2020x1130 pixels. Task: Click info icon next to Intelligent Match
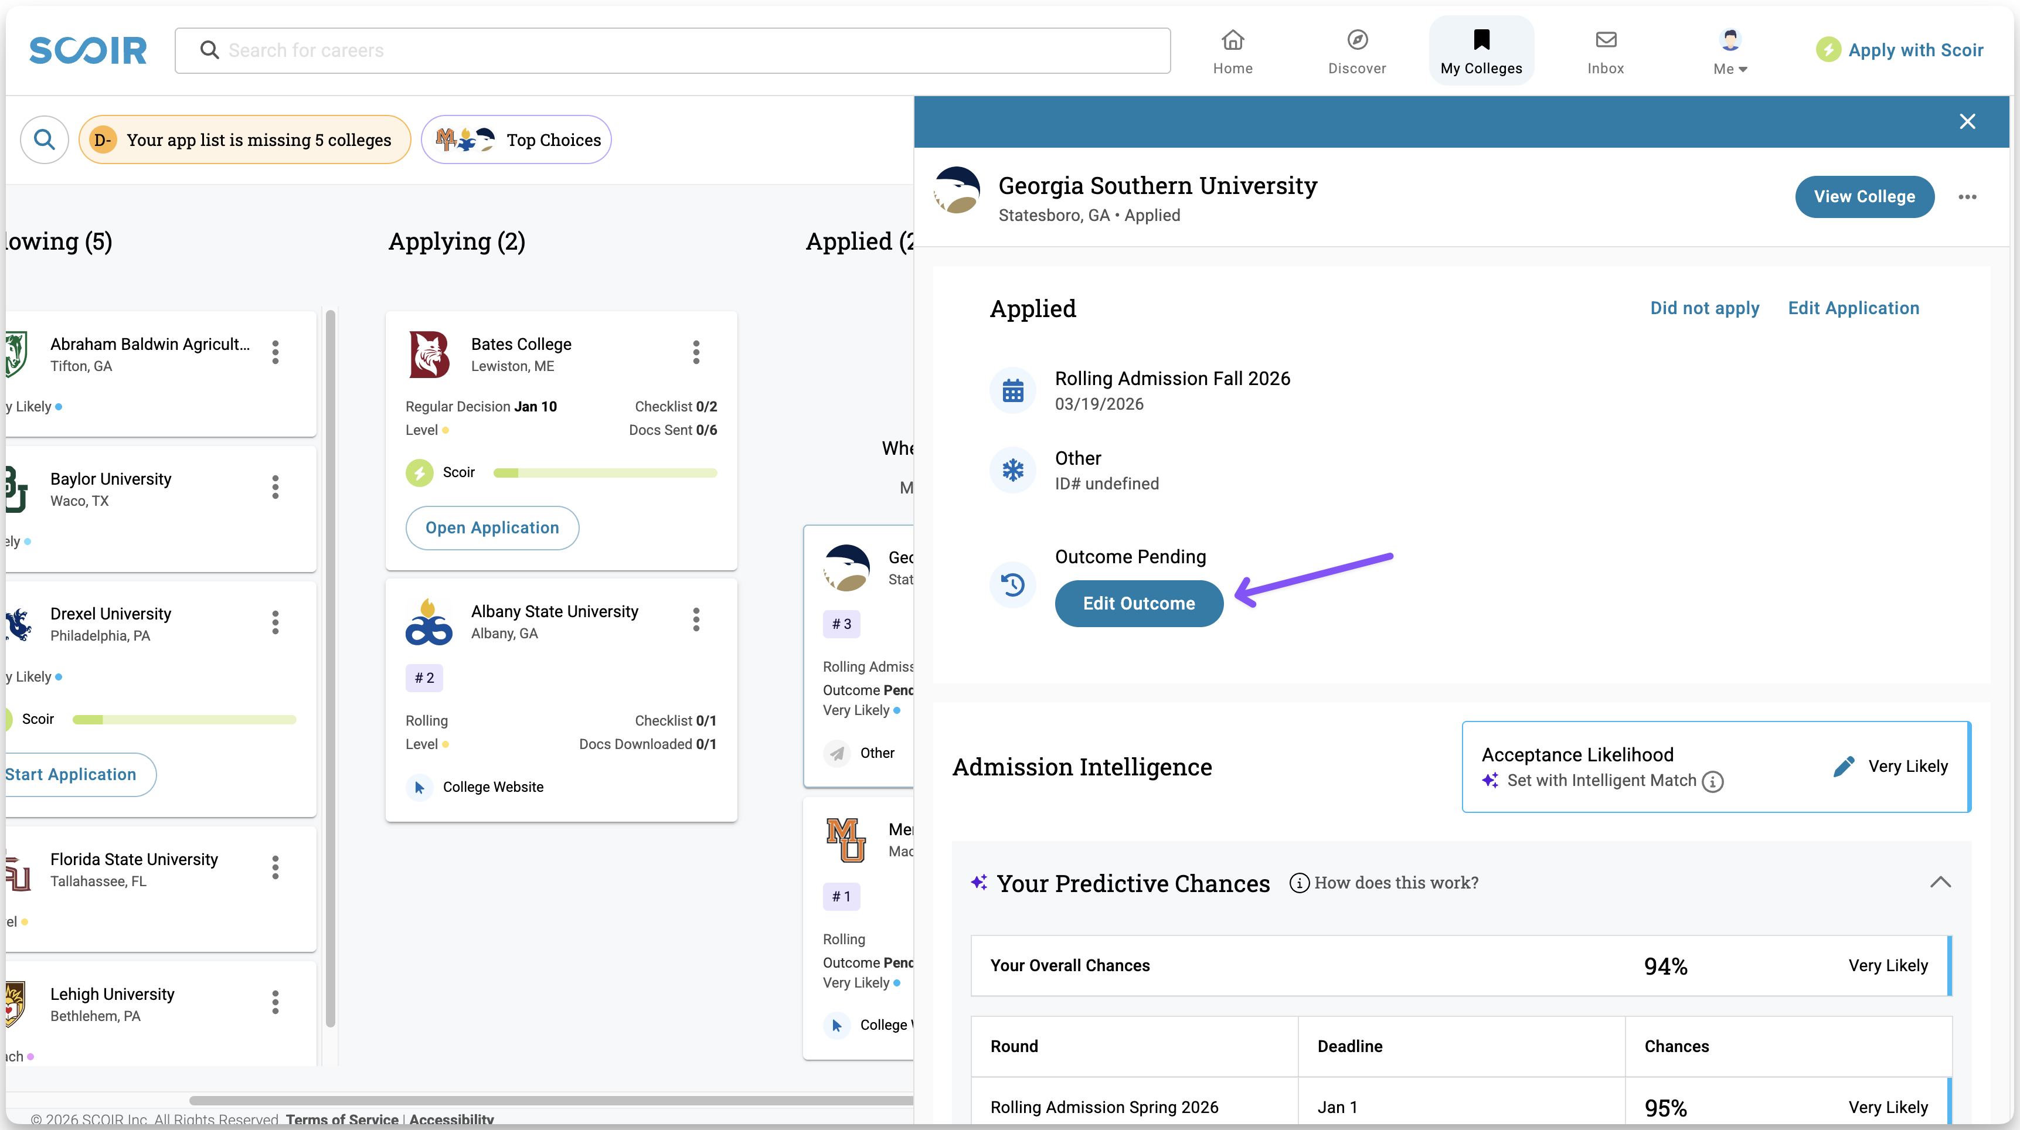1713,782
